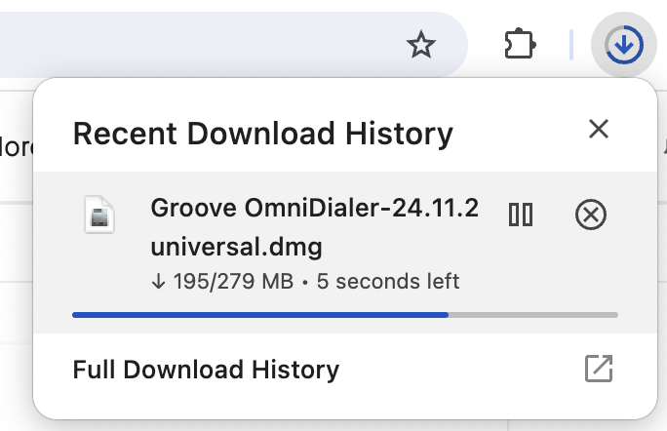Click the 5 seconds left status text

pyautogui.click(x=388, y=282)
